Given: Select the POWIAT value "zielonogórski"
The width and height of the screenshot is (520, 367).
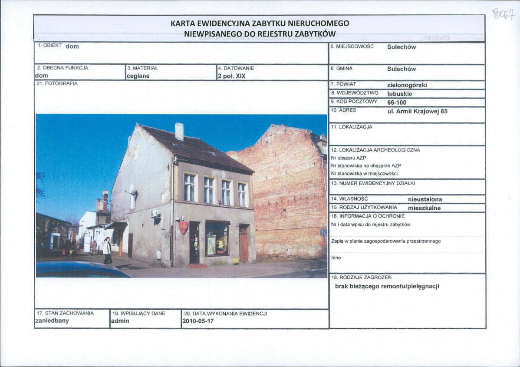Looking at the screenshot, I should pyautogui.click(x=407, y=85).
